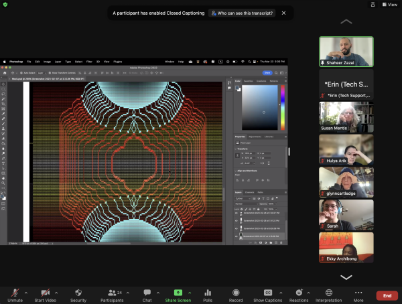
Task: Open the Interpretation globe icon
Action: click(x=328, y=293)
